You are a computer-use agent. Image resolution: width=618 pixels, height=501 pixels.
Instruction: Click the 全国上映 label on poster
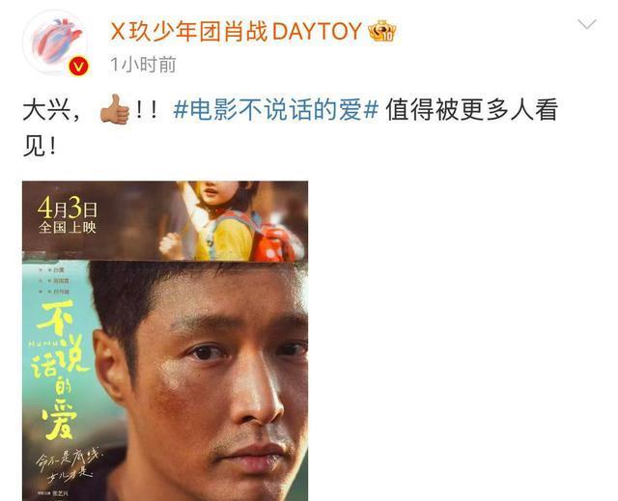[x=67, y=227]
